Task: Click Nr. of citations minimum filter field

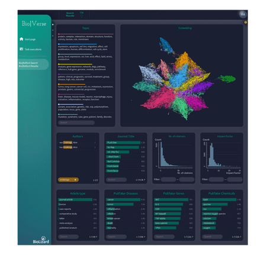Action: [x=168, y=179]
